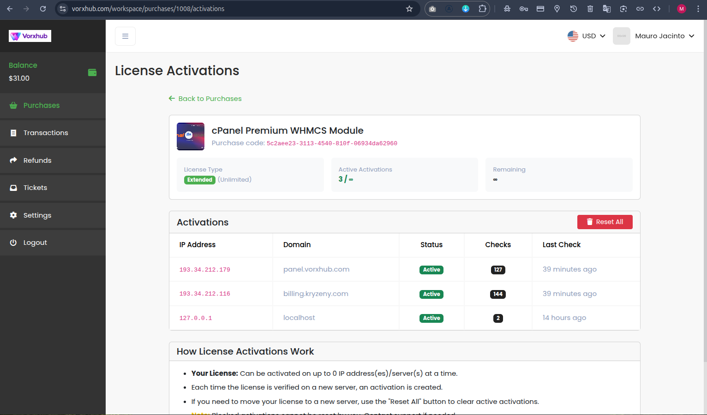Click the site information icon in address bar
707x415 pixels.
coord(63,9)
